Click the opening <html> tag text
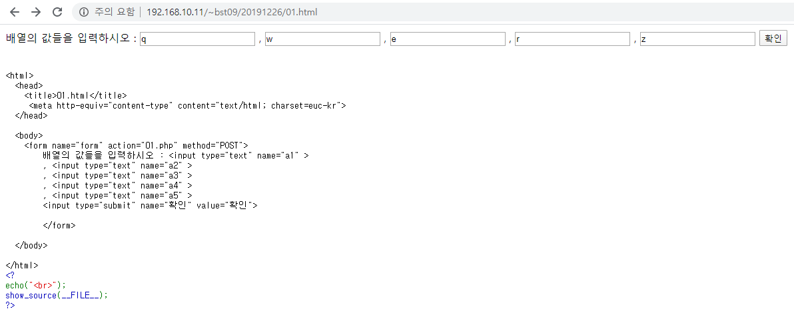The height and width of the screenshot is (321, 794). pos(20,75)
